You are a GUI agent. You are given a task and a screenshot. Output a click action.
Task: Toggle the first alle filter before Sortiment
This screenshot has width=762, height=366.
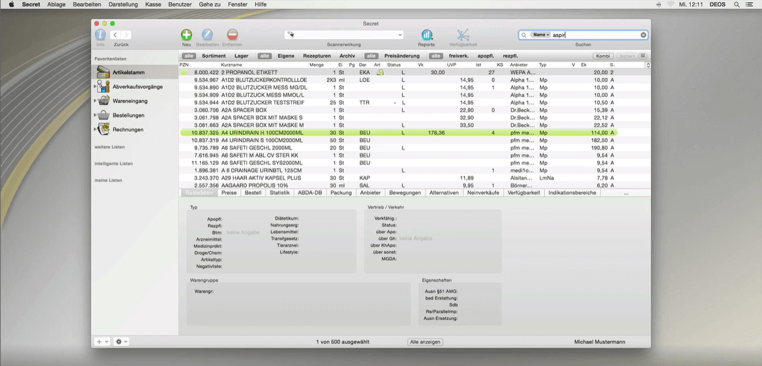click(x=188, y=56)
